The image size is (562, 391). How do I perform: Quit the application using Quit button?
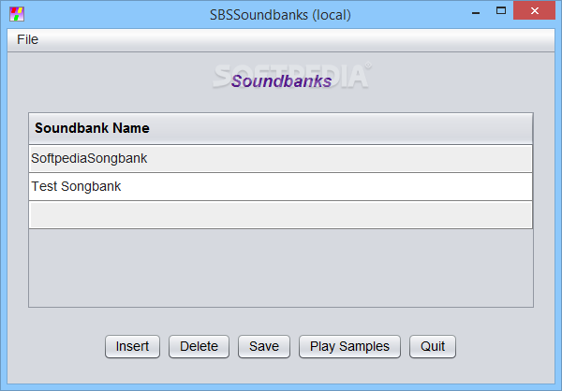click(x=433, y=346)
